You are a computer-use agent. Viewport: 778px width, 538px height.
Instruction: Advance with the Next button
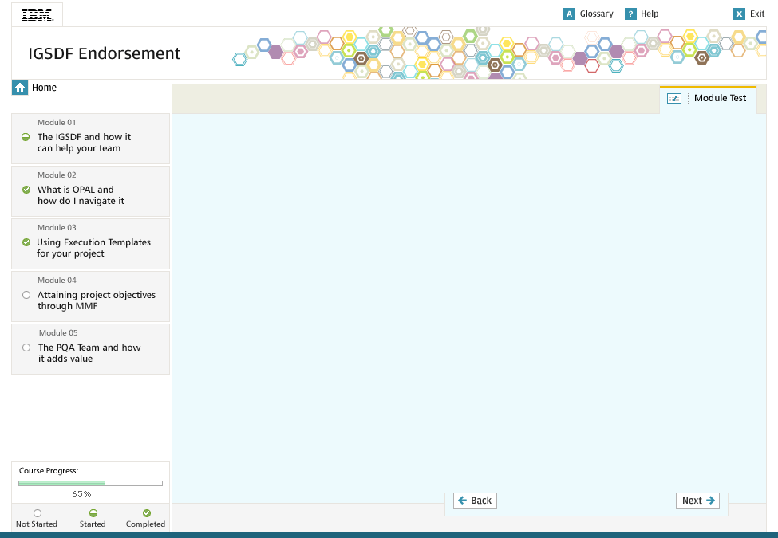697,501
